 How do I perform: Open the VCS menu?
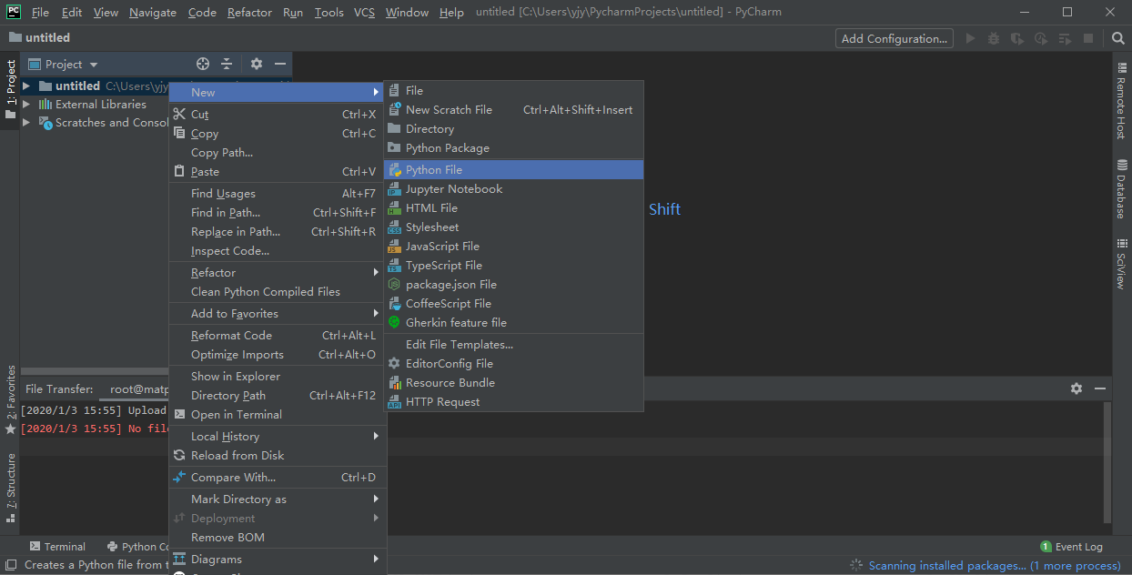coord(363,12)
